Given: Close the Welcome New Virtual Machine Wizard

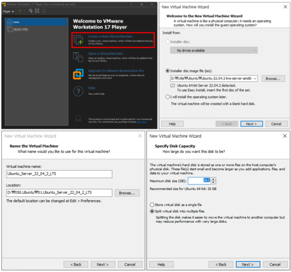Looking at the screenshot, I should tap(285, 7).
